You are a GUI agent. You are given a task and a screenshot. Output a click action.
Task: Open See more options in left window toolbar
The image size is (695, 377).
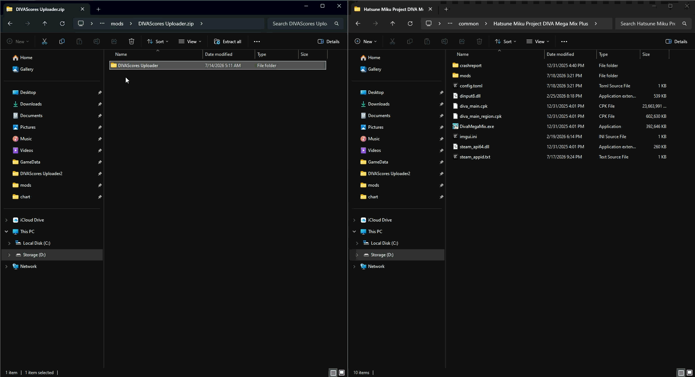click(257, 42)
